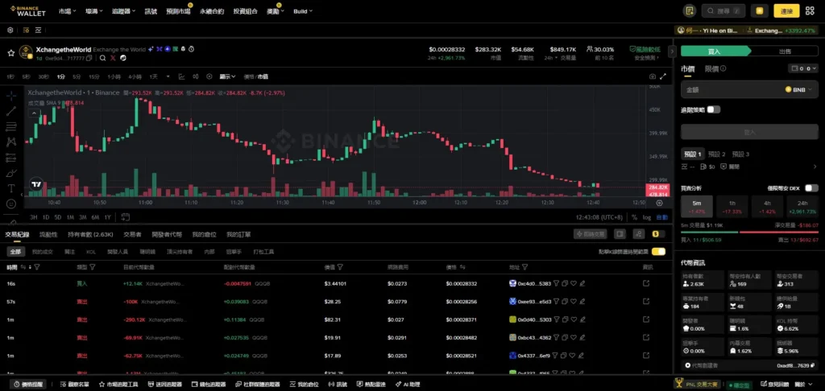
Task: Toggle the 進階策略 switch
Action: 714,110
